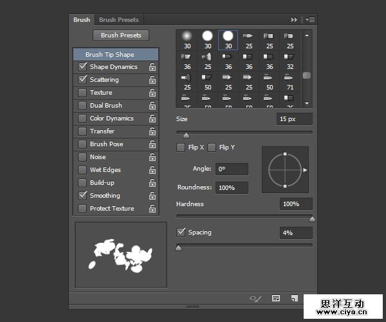Choose the size 71 brush tip
This screenshot has height=322, width=386.
[289, 81]
